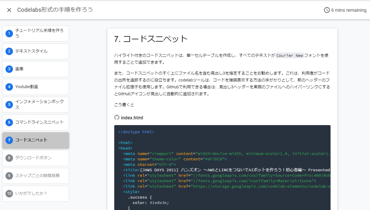Image resolution: width=370 pixels, height=210 pixels.
Task: Click the step 5 number badge
Action: point(9,105)
